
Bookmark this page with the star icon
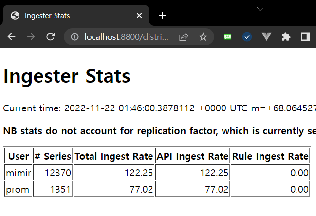pyautogui.click(x=203, y=37)
